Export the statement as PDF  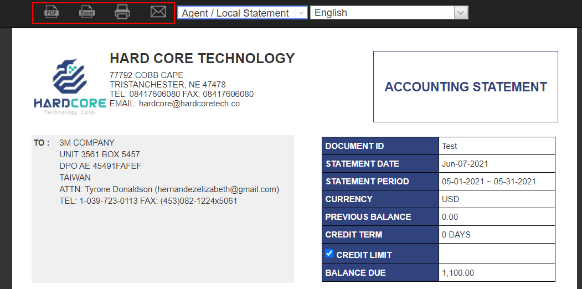click(51, 12)
